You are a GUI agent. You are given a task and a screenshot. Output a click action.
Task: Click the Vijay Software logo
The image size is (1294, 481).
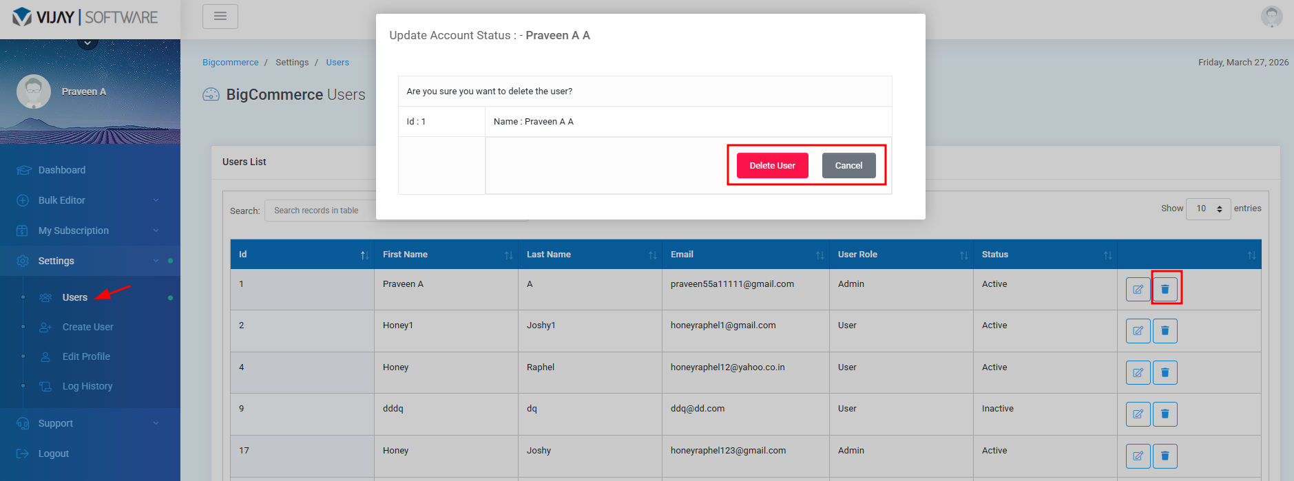(85, 17)
